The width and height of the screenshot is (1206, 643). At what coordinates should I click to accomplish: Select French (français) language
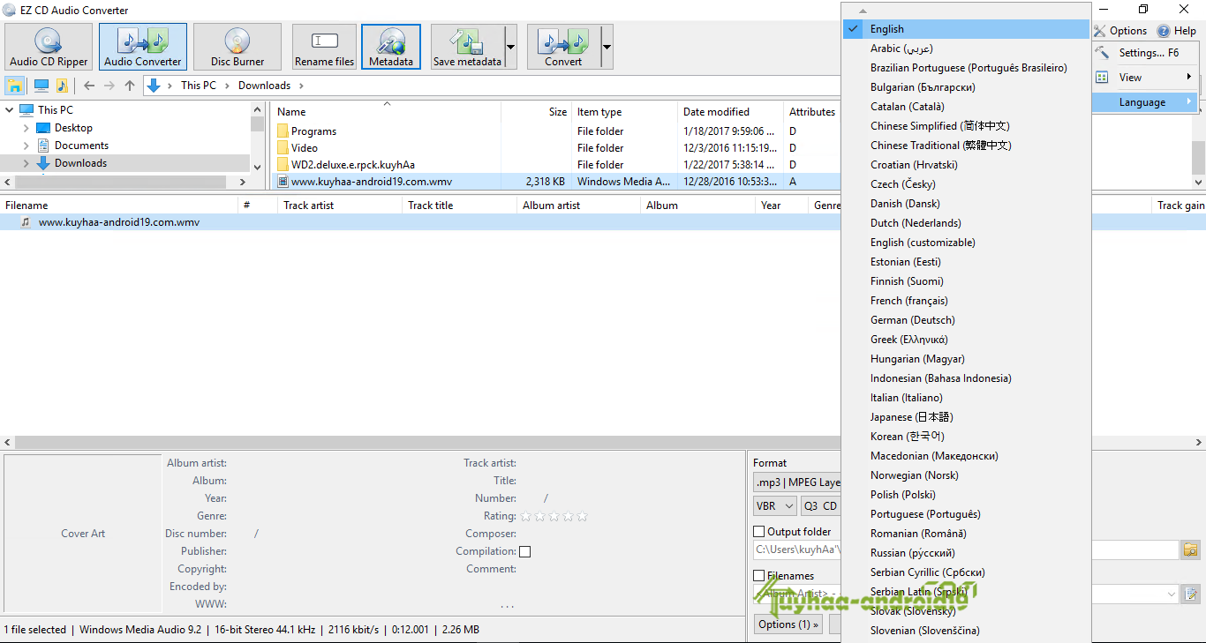click(x=967, y=301)
